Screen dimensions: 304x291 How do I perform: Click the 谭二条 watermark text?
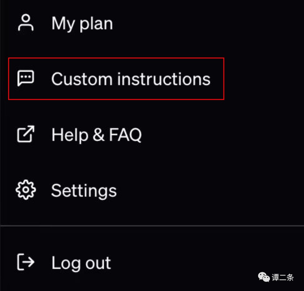[x=283, y=278]
